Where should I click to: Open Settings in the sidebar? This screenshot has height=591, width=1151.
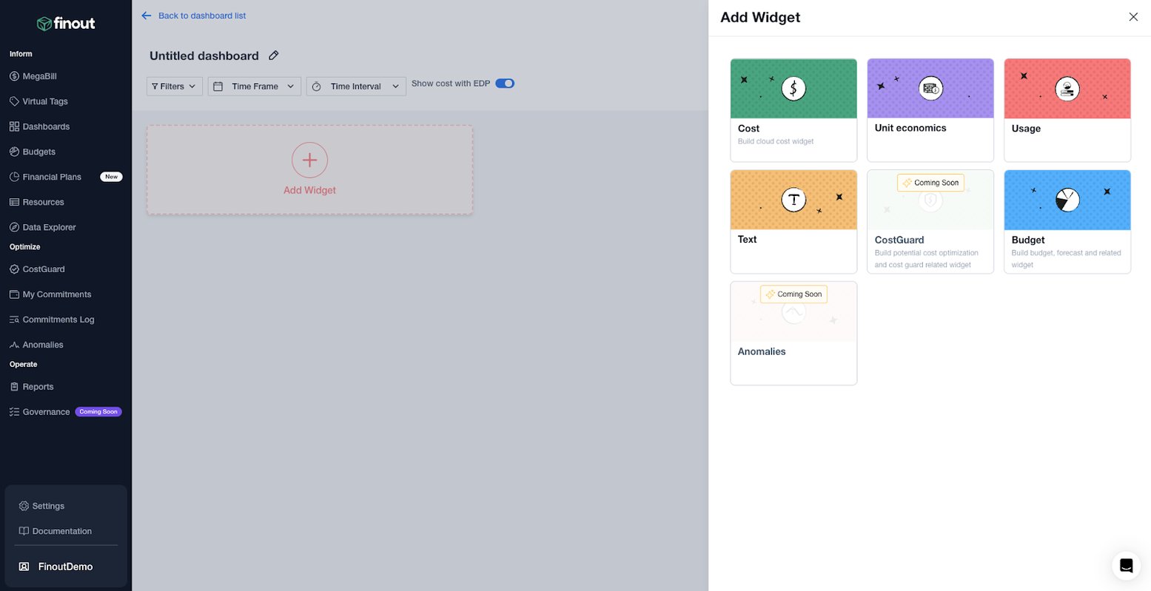[x=48, y=506]
